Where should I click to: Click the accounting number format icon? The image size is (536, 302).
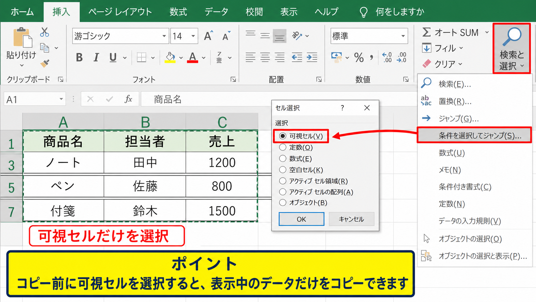[336, 57]
